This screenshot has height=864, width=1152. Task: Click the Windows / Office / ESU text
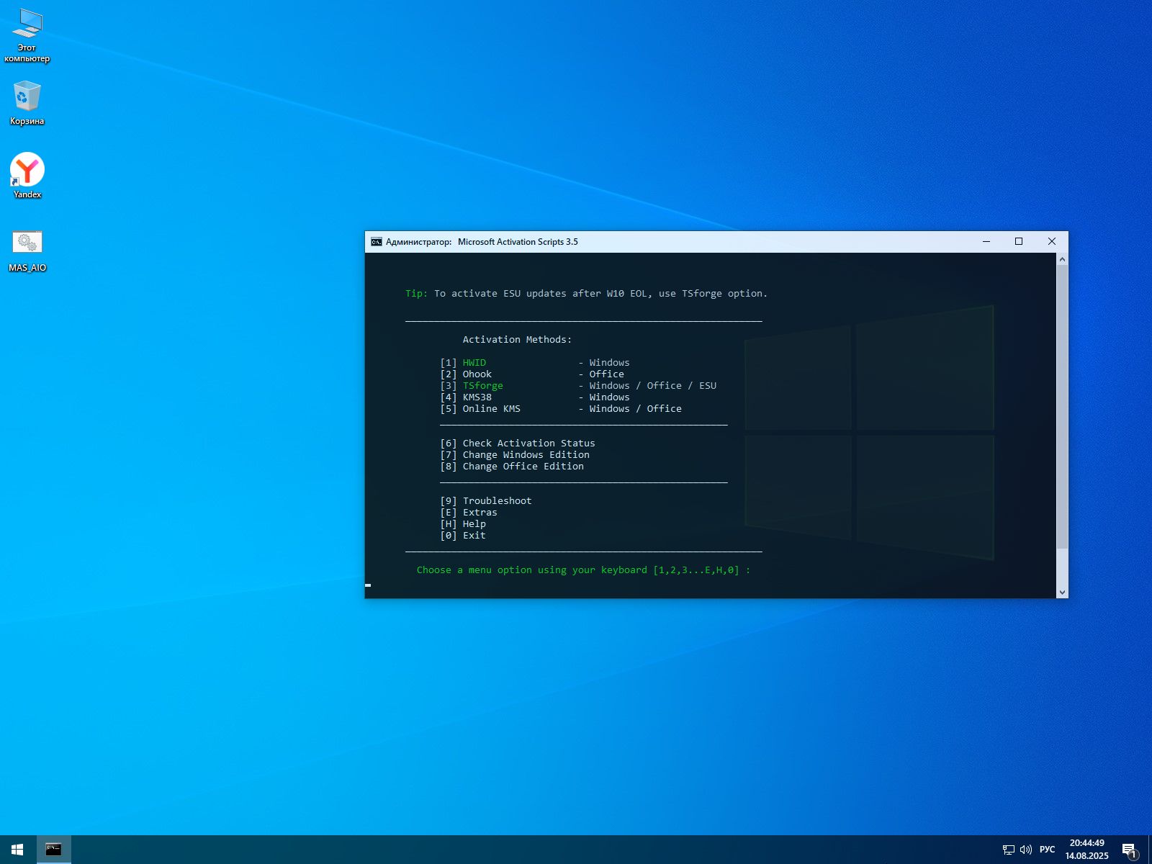pyautogui.click(x=652, y=386)
